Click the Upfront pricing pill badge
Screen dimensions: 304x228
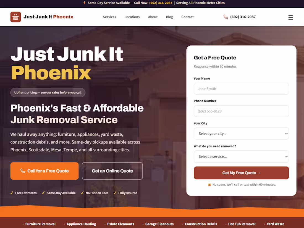point(48,93)
